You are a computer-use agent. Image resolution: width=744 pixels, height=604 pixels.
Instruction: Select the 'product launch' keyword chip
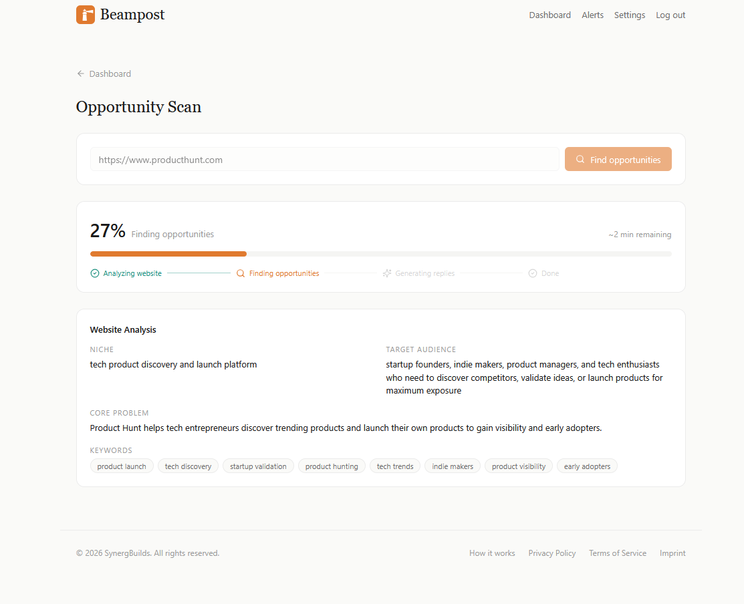[x=121, y=466]
